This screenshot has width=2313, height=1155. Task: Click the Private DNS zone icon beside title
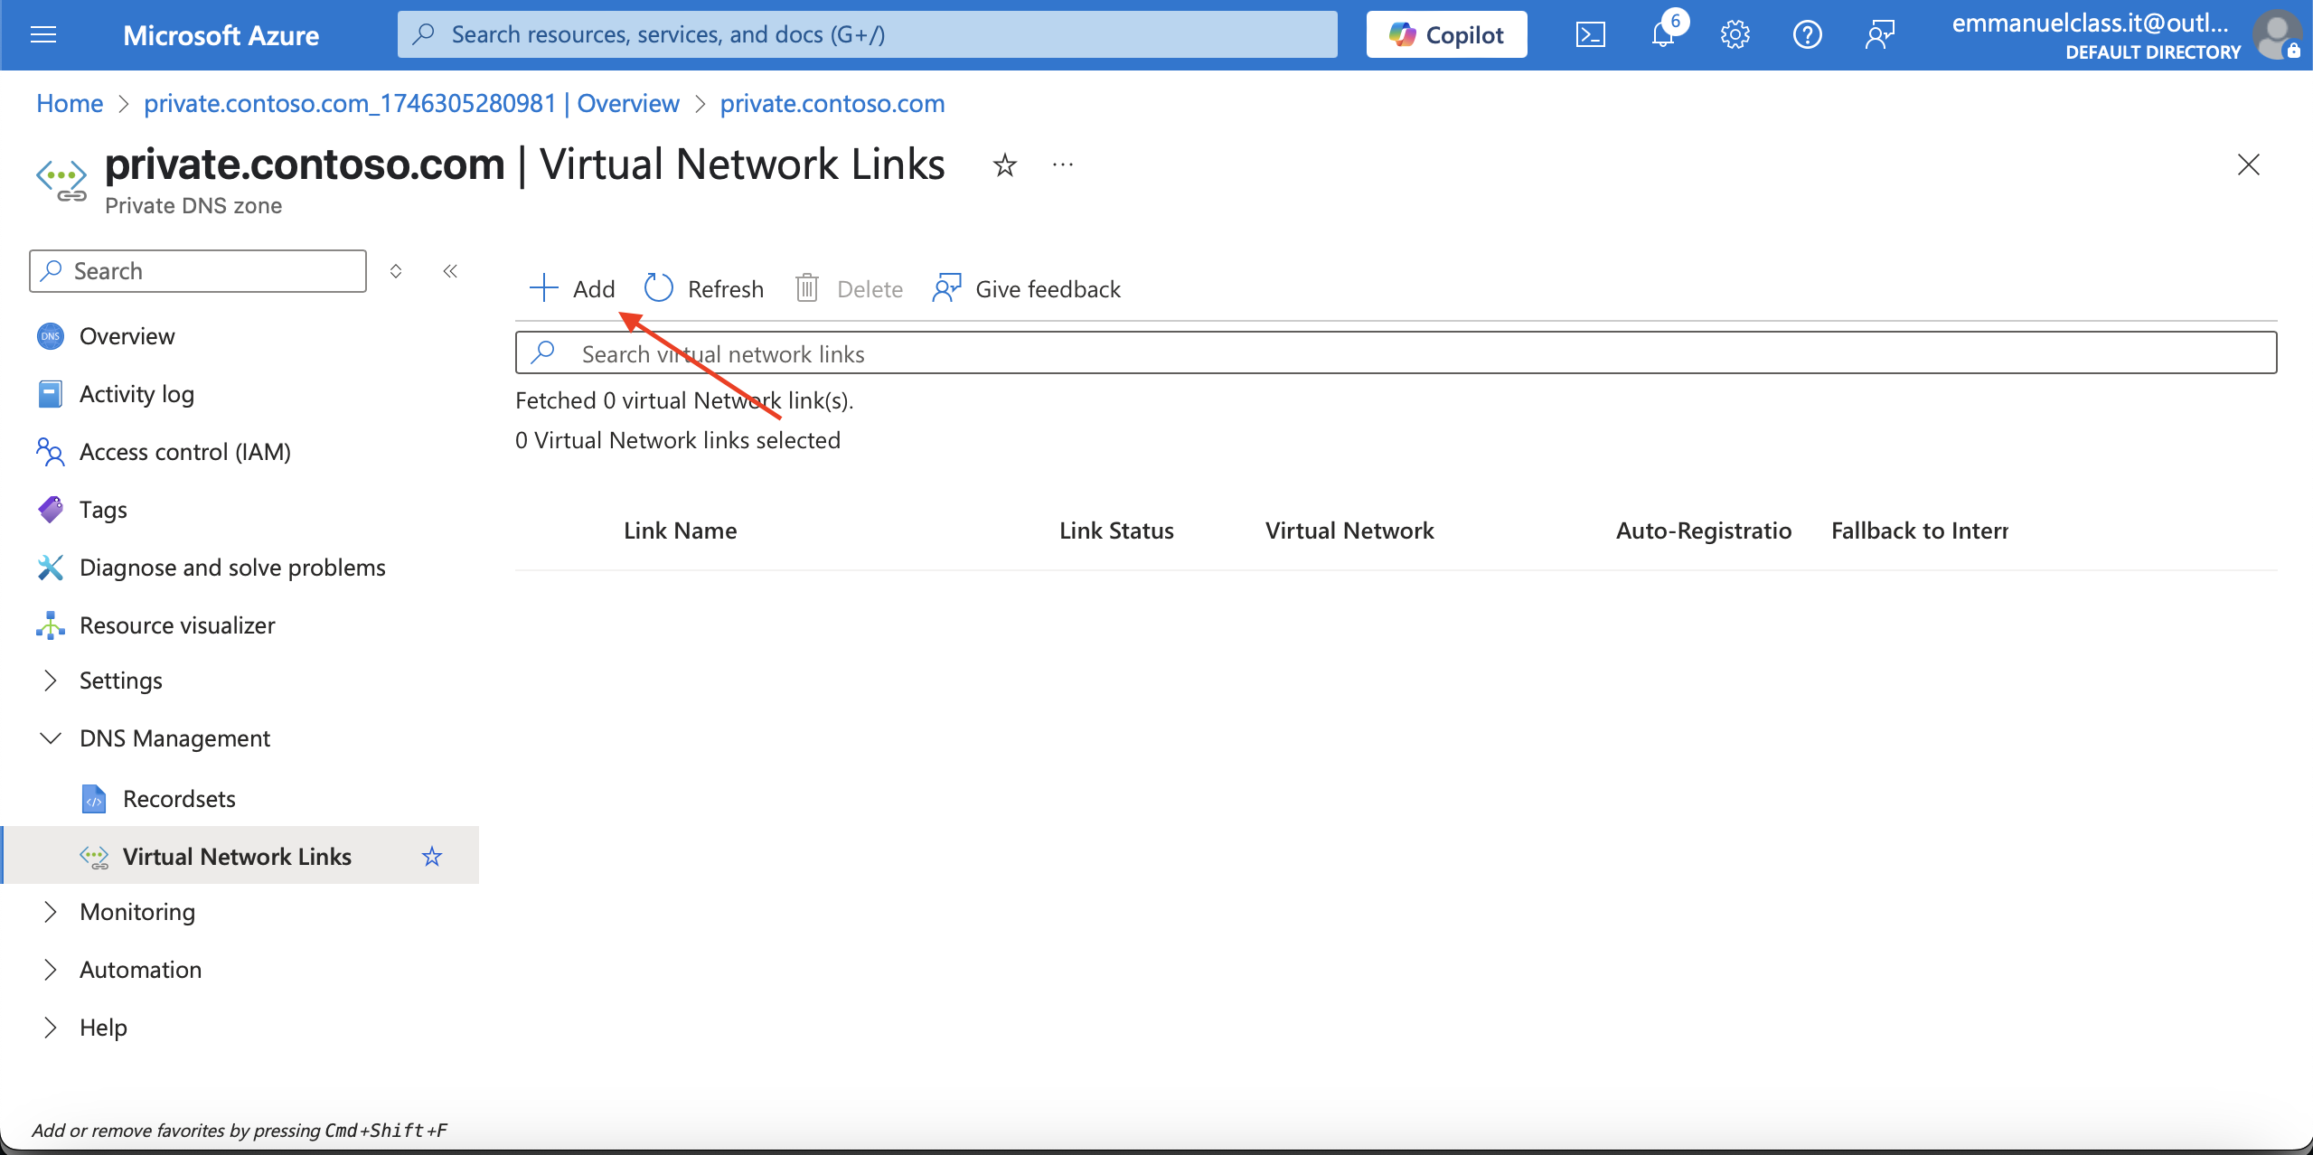[x=61, y=179]
